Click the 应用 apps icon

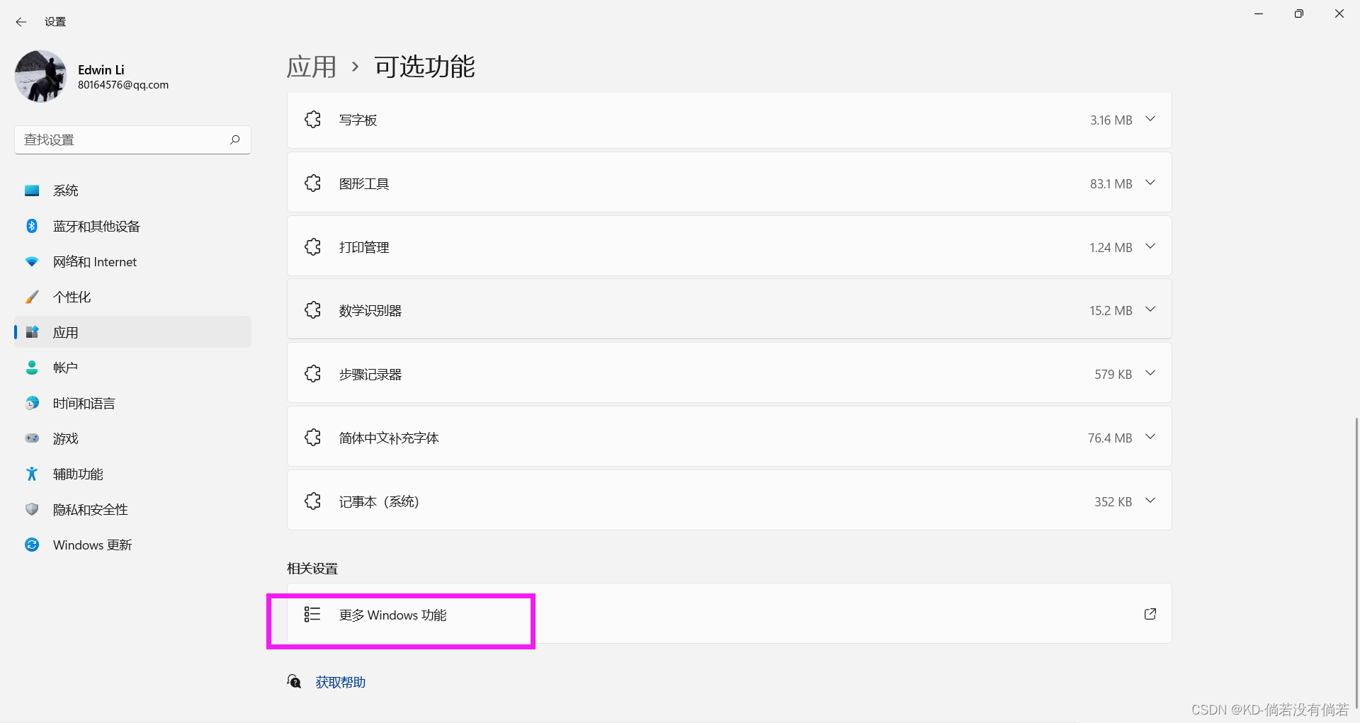[x=32, y=332]
